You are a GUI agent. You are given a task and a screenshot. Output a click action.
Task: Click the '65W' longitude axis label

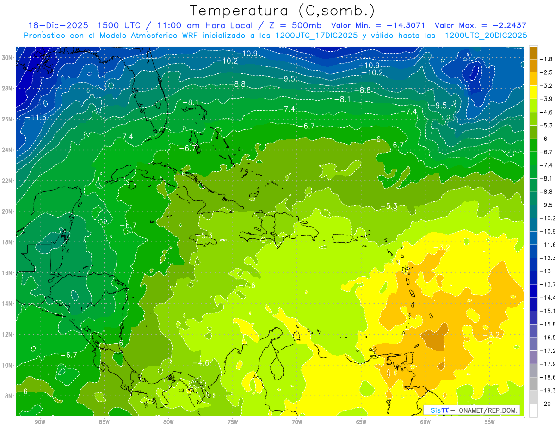[361, 422]
